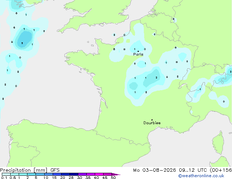The width and height of the screenshot is (232, 179).
Task: Pick the 40–45 mm magenta swatch
Action: pos(99,174)
